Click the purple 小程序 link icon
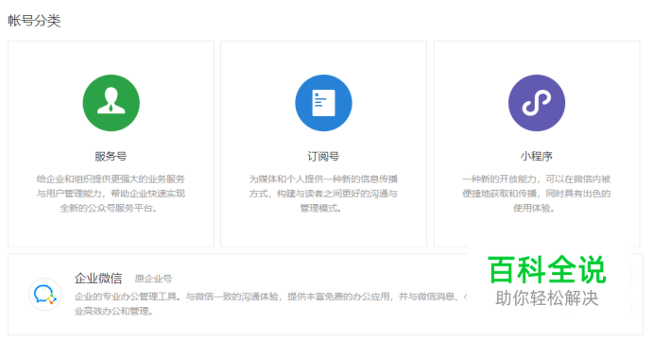654x340 pixels. point(537,103)
